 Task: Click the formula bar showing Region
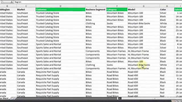point(98,2)
